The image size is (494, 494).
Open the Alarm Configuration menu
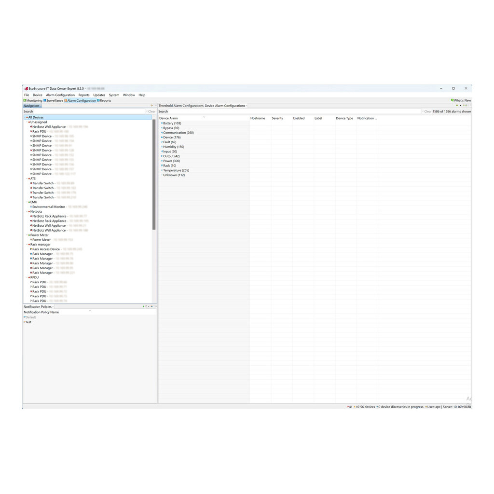pyautogui.click(x=60, y=95)
